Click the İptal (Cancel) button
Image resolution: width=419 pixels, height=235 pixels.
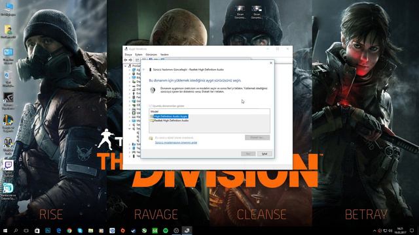[264, 154]
